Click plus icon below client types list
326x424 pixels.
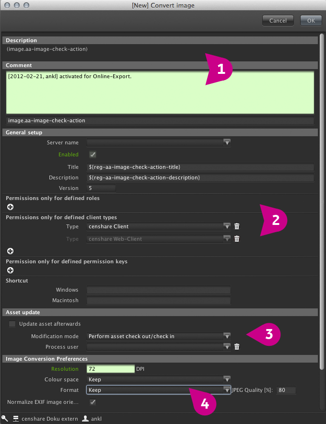[x=10, y=251]
